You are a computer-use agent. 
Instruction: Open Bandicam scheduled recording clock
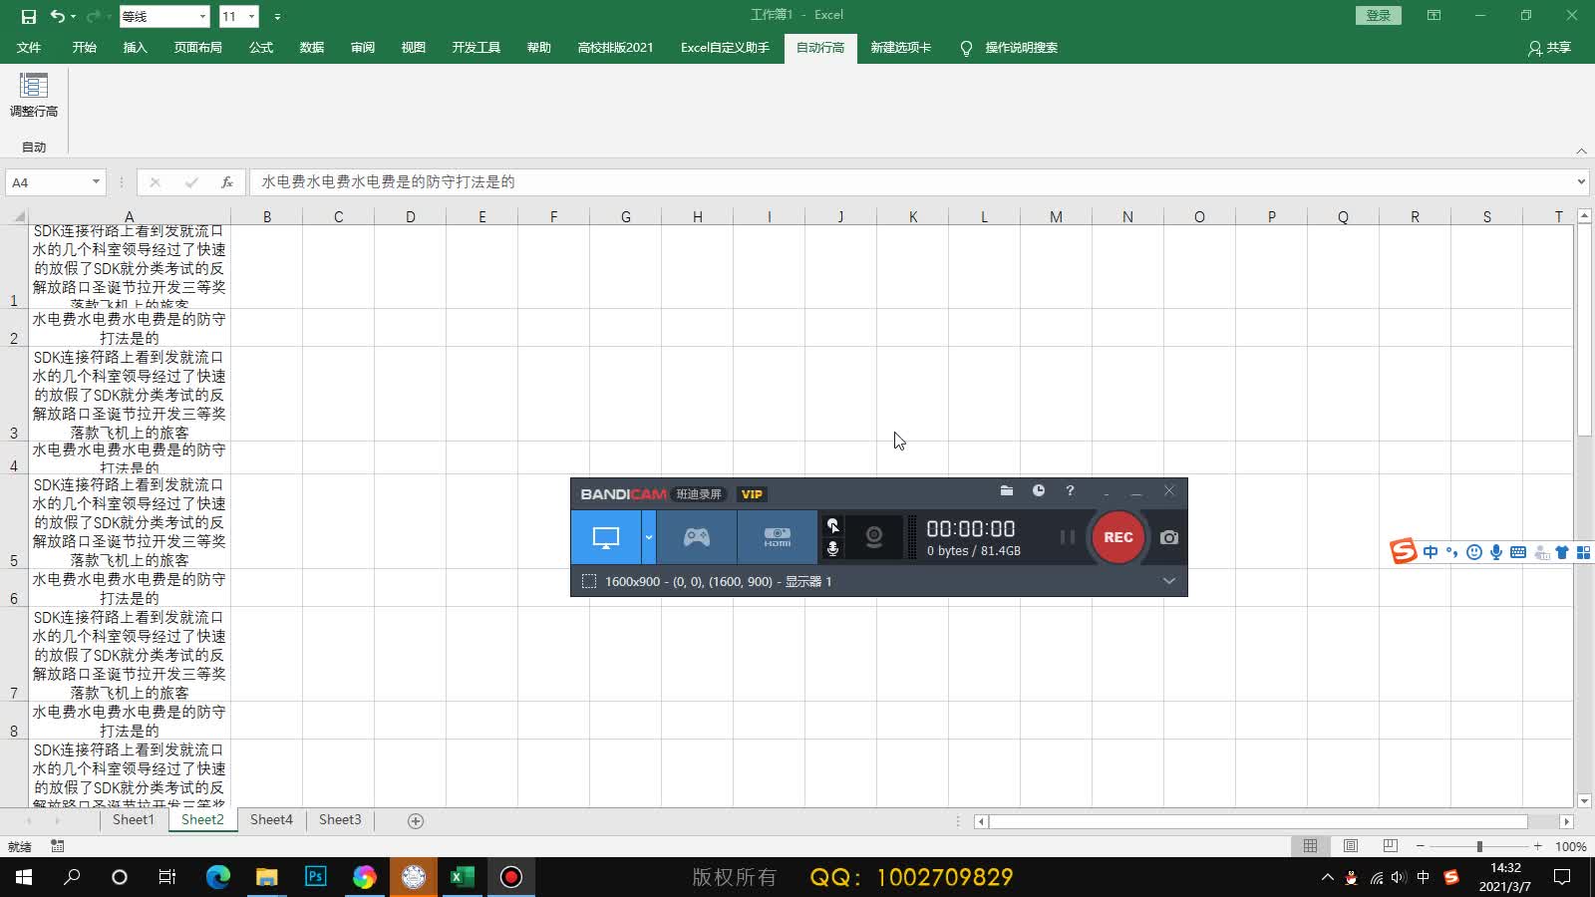tap(1039, 490)
